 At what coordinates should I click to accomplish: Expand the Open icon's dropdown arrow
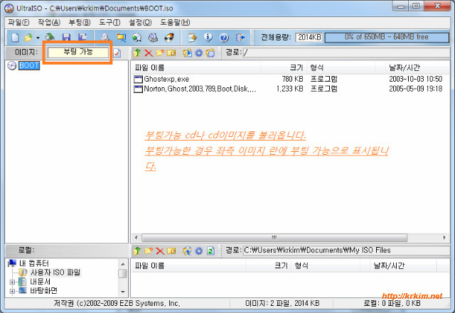(x=38, y=38)
